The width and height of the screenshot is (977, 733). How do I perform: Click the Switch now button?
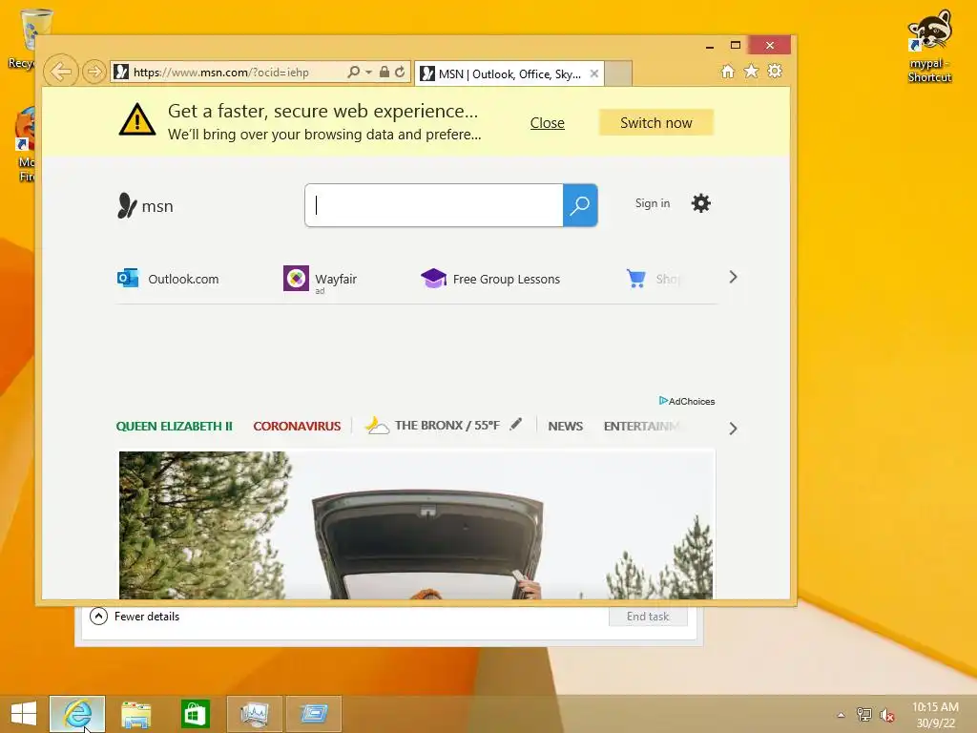tap(656, 123)
